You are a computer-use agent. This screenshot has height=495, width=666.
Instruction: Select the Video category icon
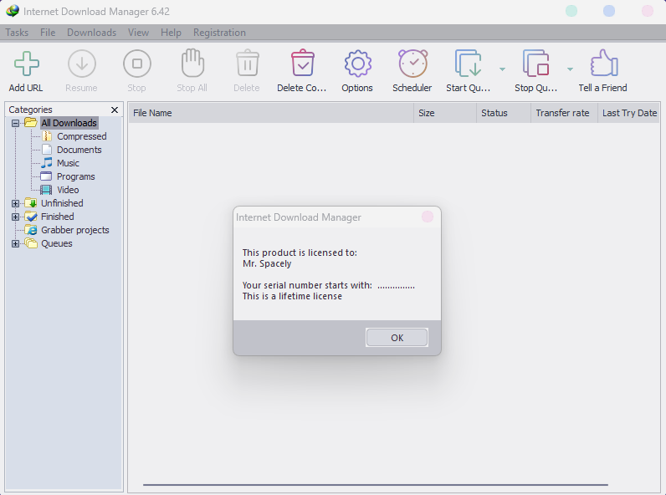[46, 190]
